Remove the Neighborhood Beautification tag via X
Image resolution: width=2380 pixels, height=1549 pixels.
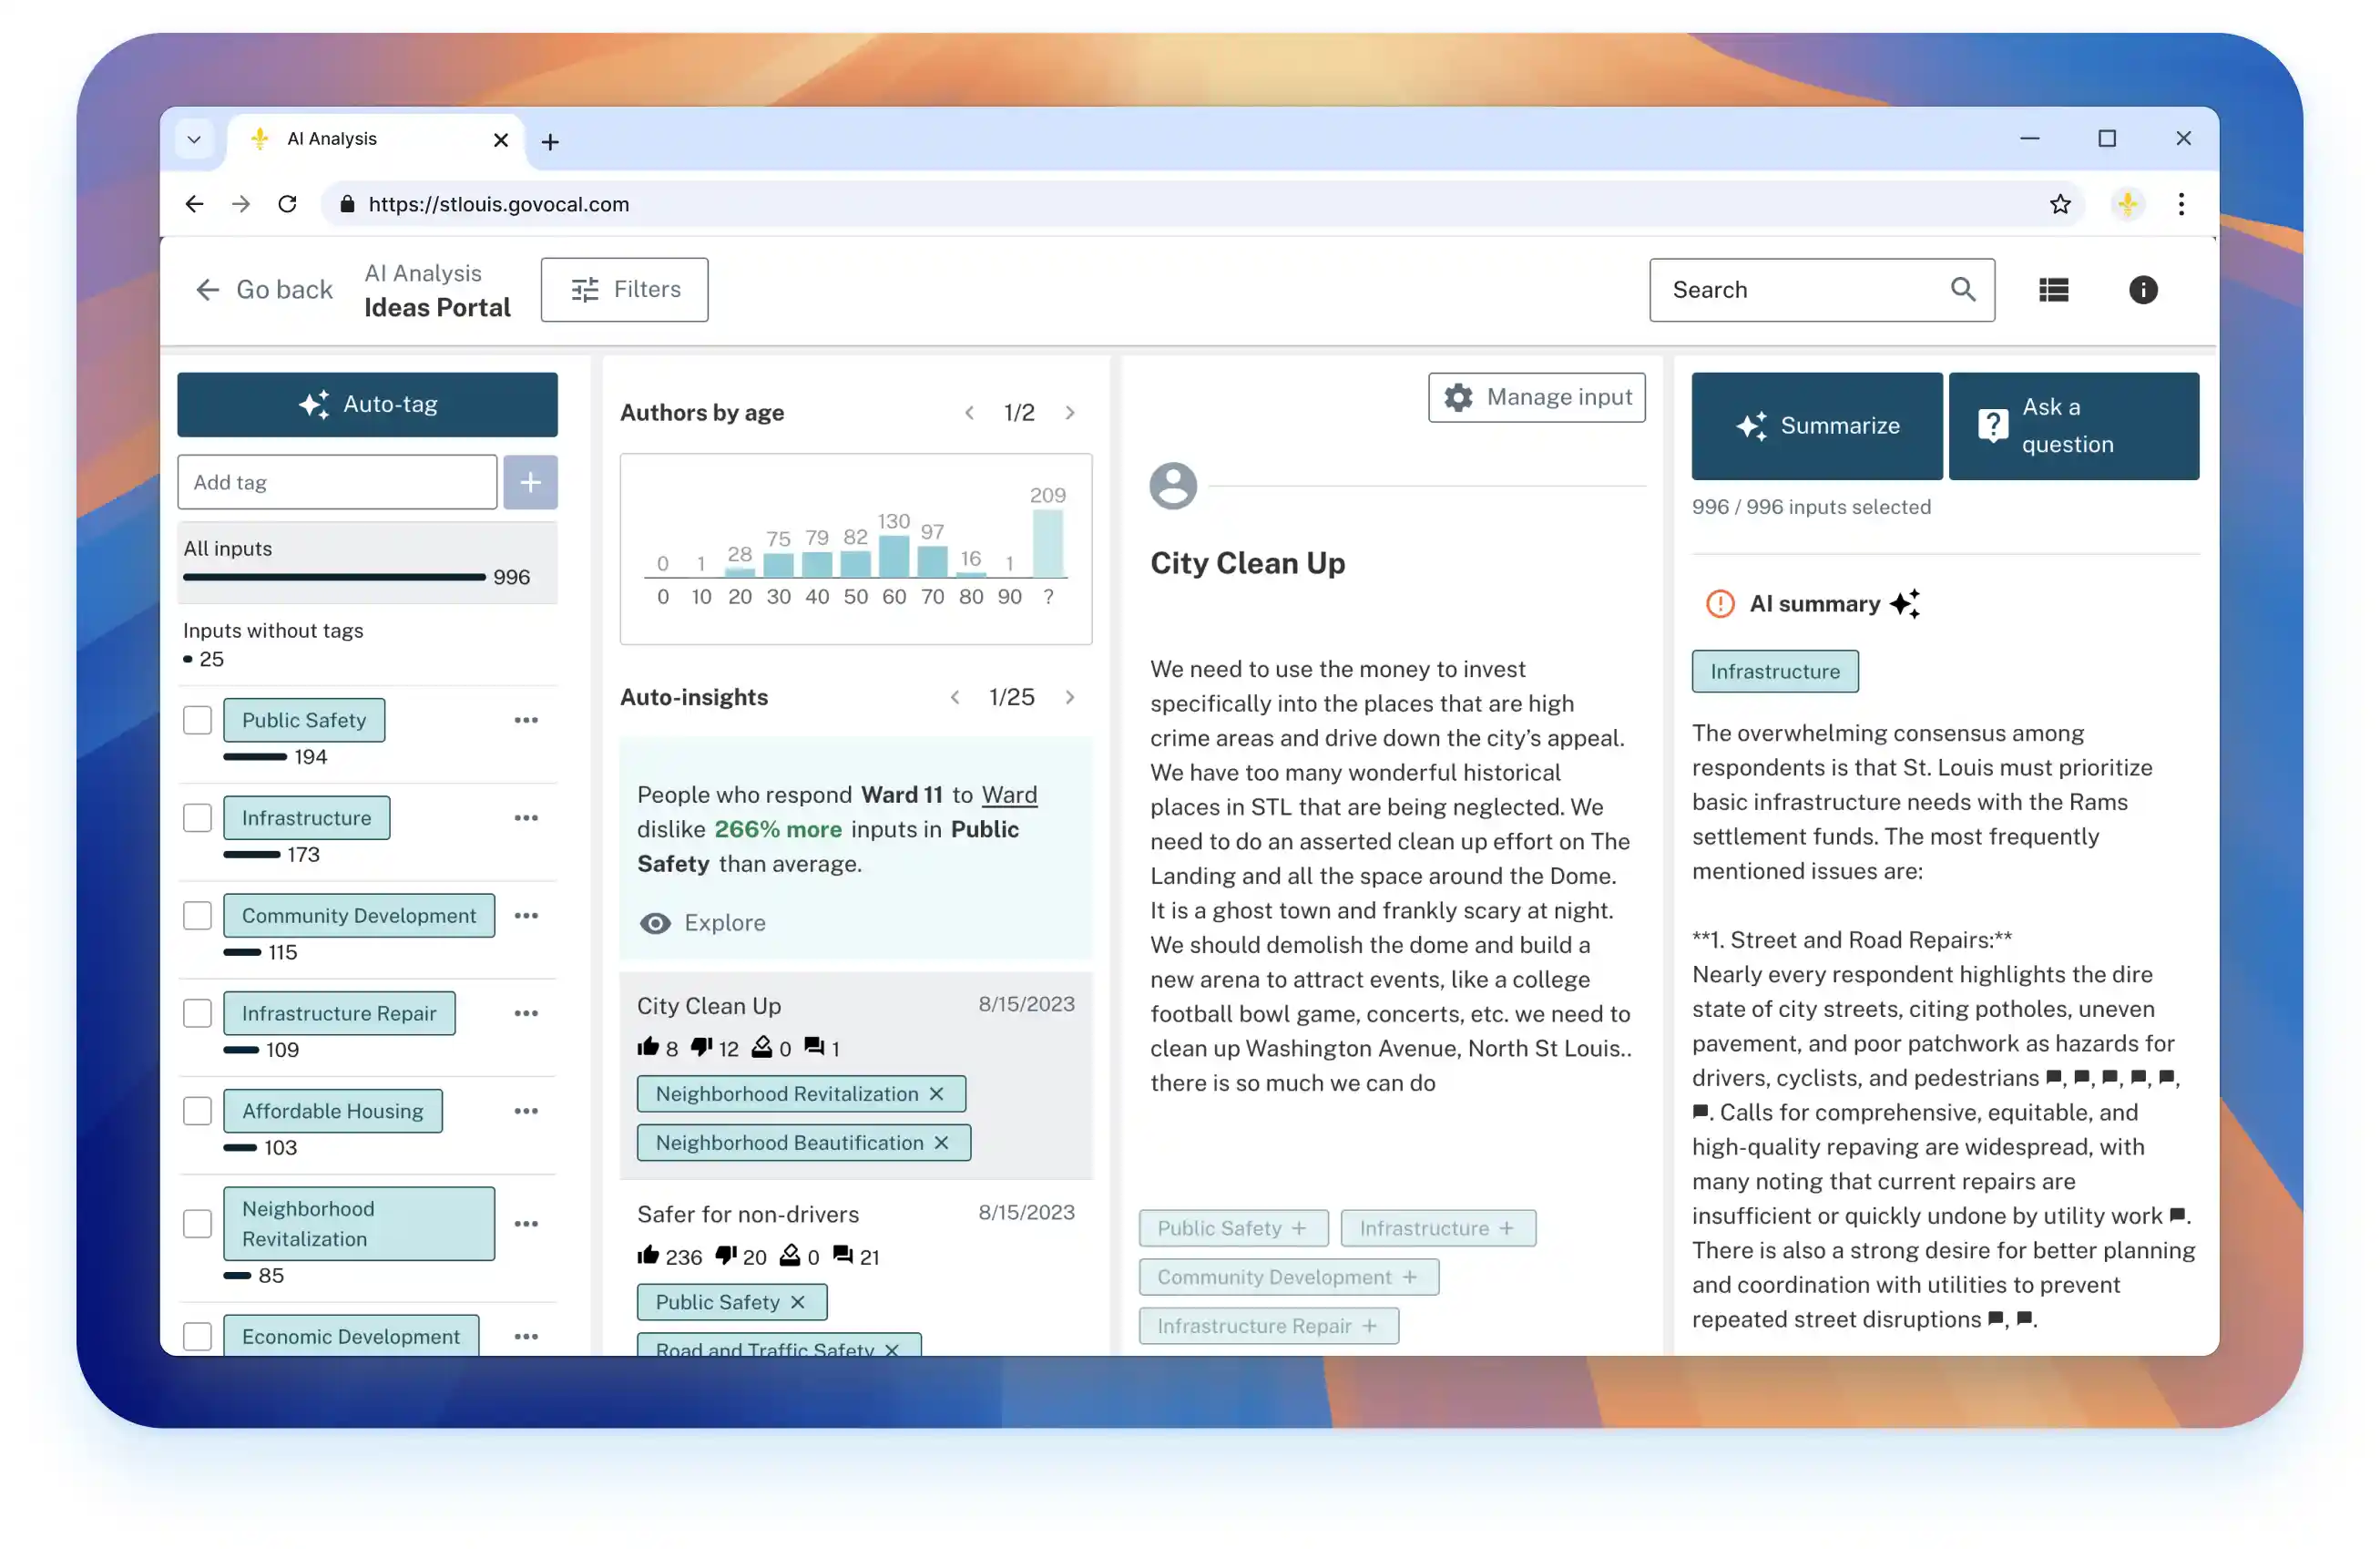click(941, 1143)
